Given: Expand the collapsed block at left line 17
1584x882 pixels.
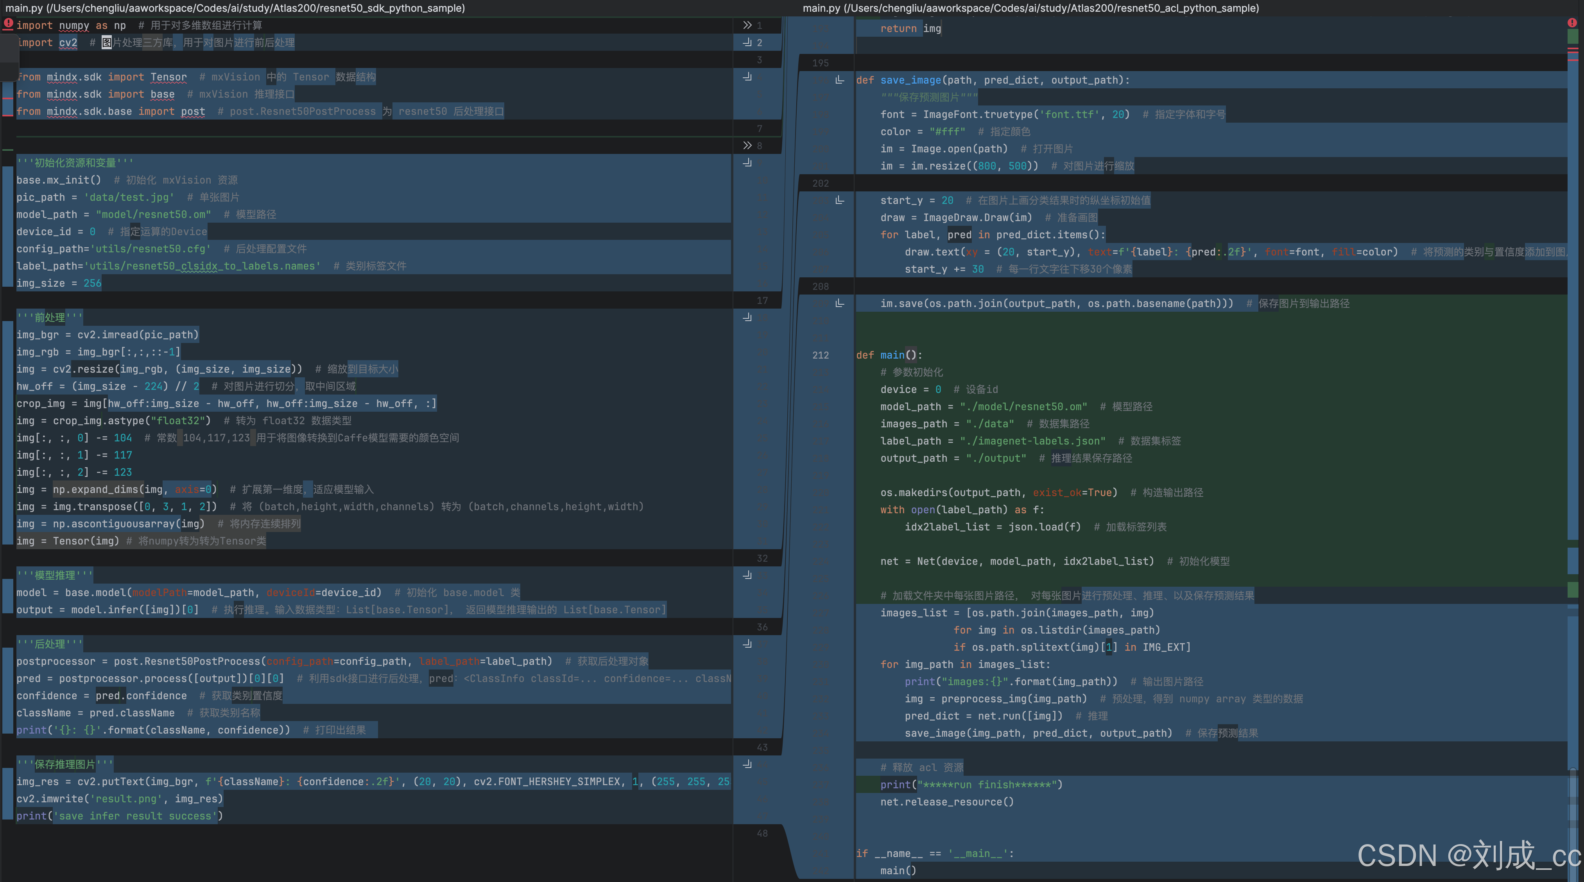Looking at the screenshot, I should pyautogui.click(x=762, y=300).
